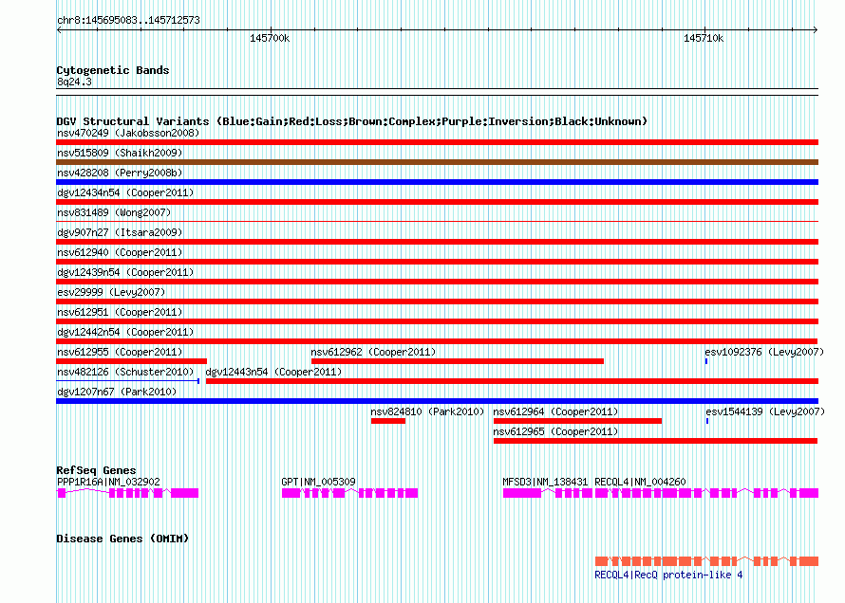
Task: Select the blue nsv428208 gain bar
Action: [x=437, y=182]
